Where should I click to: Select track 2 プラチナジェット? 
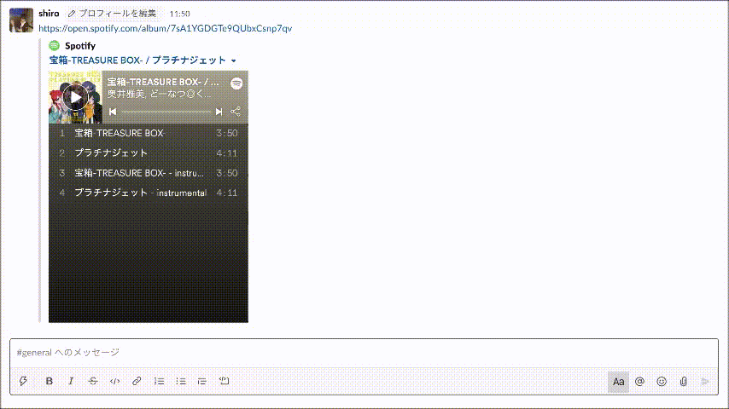[x=149, y=153]
